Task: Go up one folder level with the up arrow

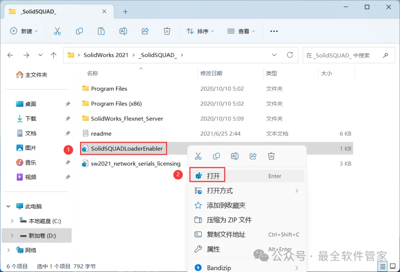Action: point(54,55)
